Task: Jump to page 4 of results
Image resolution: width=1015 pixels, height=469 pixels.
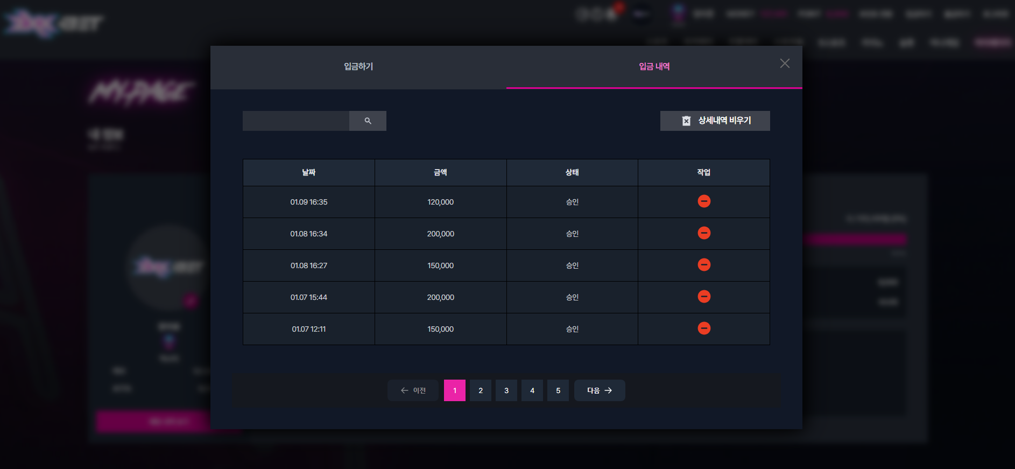Action: pyautogui.click(x=532, y=390)
